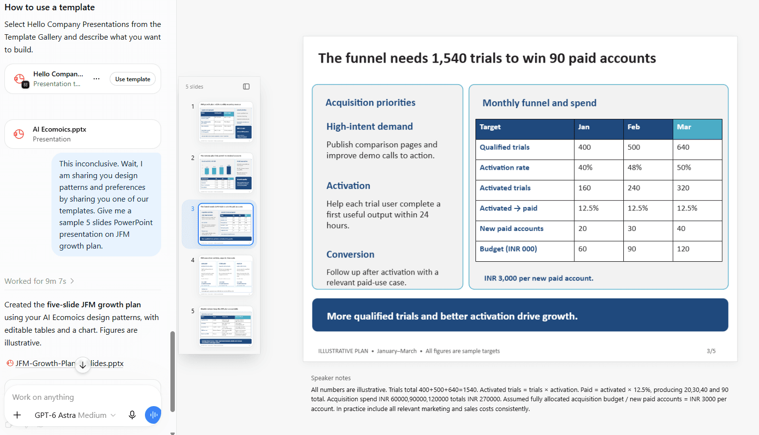Image resolution: width=759 pixels, height=435 pixels.
Task: Open the JFM-Growth-Plan slides.pptx file link
Action: pos(70,363)
